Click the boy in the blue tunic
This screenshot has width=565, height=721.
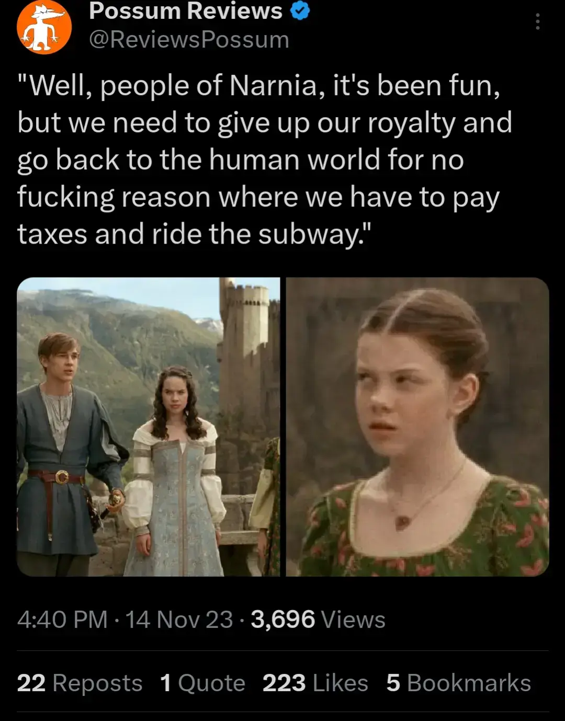pos(65,450)
